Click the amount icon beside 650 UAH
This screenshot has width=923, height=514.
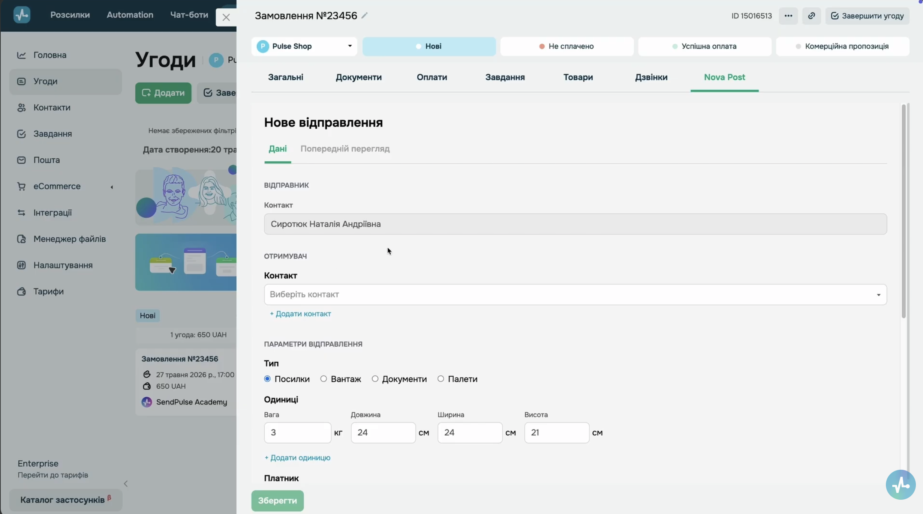point(147,386)
